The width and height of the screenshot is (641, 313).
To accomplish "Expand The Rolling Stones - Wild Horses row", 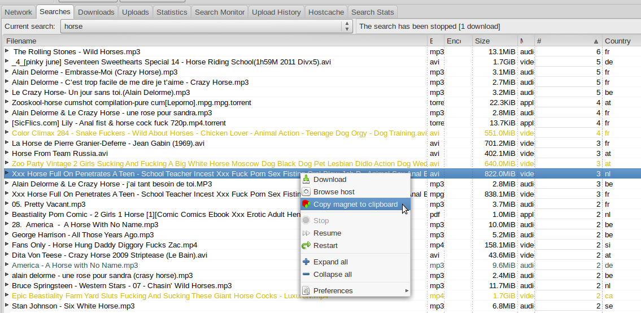I will pos(7,51).
